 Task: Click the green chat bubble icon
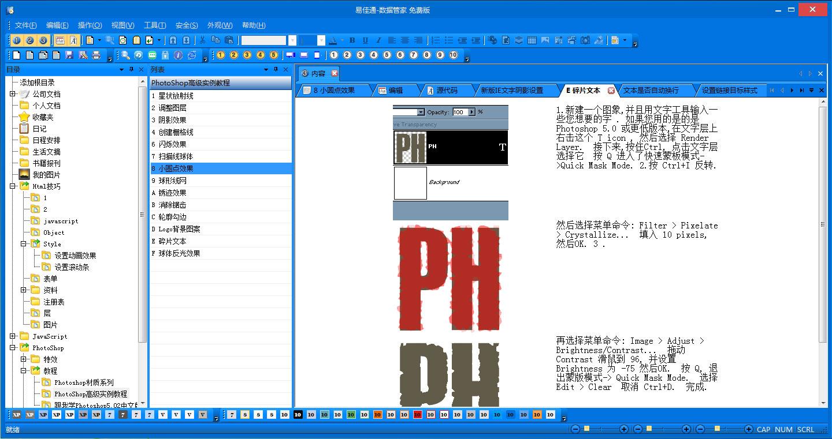152,55
